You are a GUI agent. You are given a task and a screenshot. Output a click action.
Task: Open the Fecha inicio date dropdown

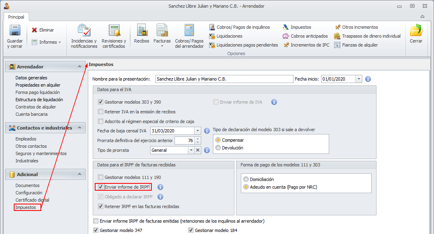click(359, 79)
